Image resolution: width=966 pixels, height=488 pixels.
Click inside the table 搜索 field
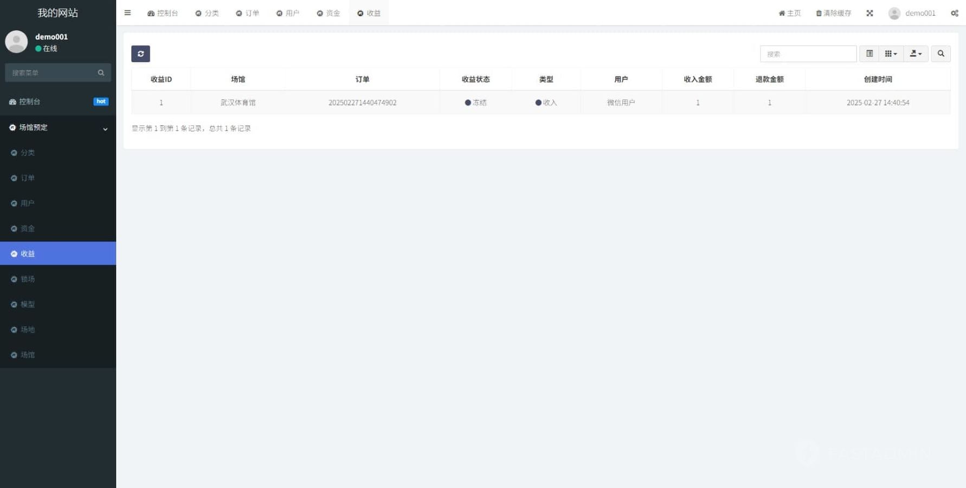click(x=808, y=54)
